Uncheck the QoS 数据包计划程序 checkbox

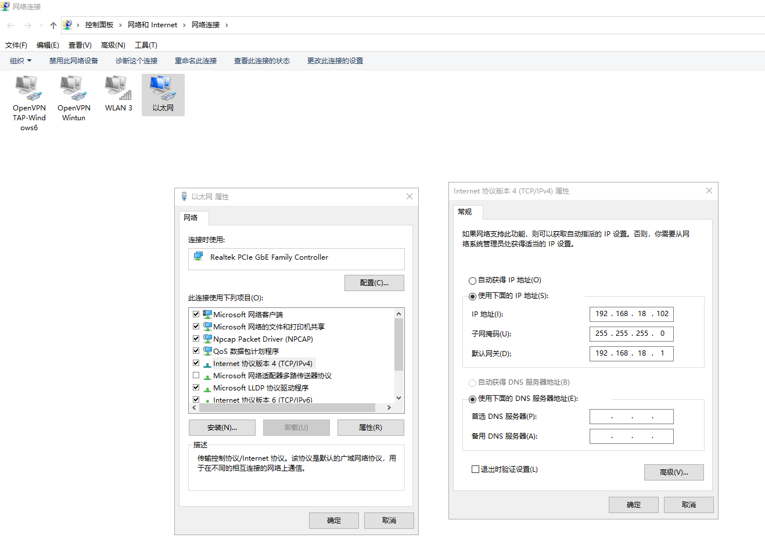196,351
